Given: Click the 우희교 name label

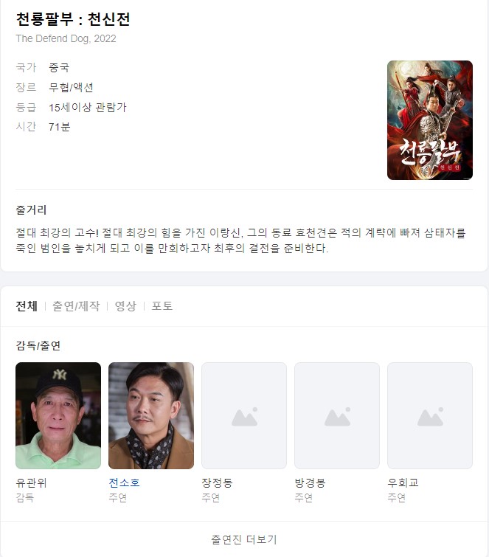Looking at the screenshot, I should [403, 482].
